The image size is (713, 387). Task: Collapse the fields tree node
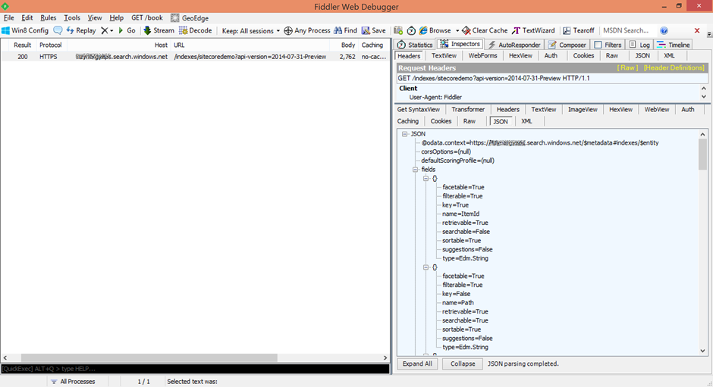[x=415, y=170]
